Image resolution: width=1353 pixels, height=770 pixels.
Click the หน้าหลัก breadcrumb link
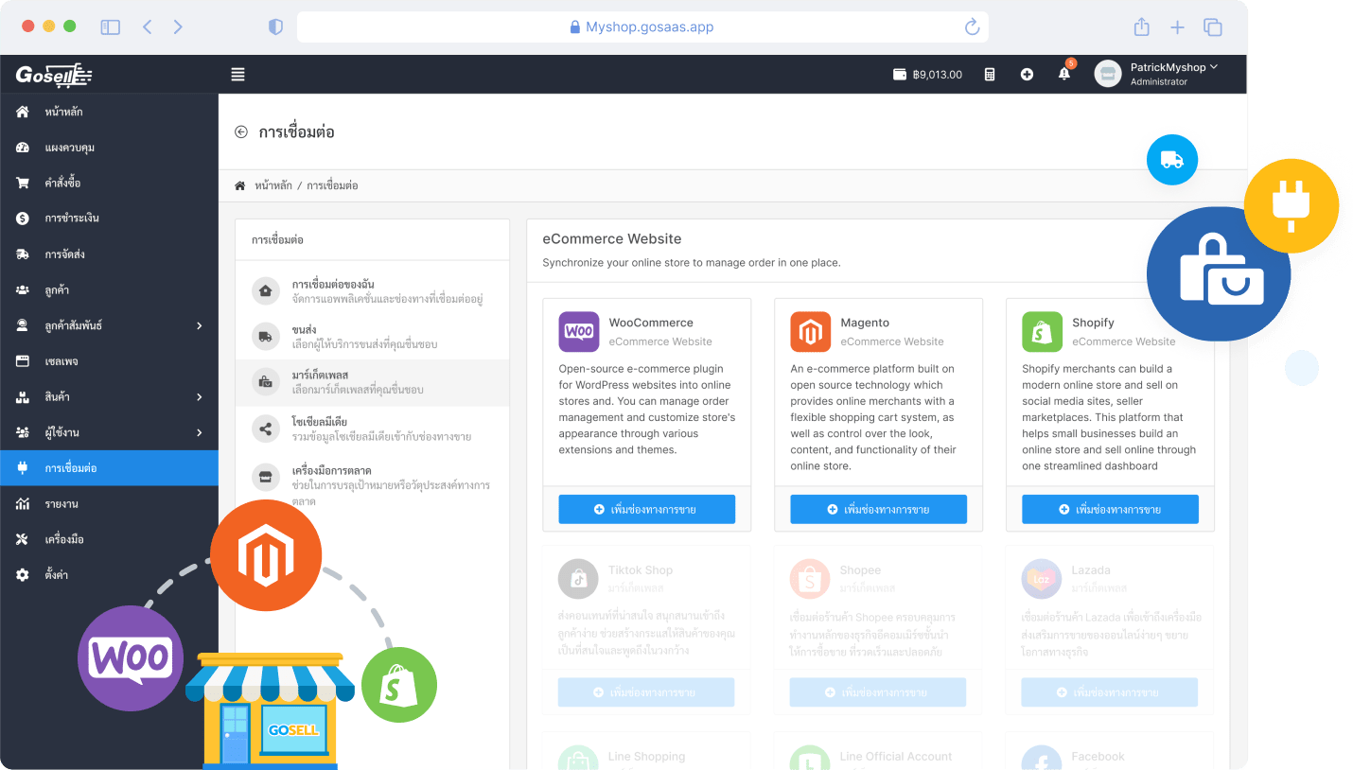pos(273,185)
